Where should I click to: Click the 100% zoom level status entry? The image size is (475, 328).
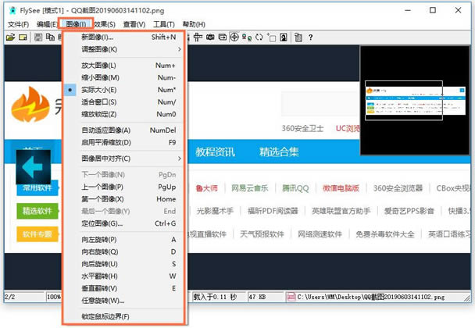pyautogui.click(x=54, y=297)
